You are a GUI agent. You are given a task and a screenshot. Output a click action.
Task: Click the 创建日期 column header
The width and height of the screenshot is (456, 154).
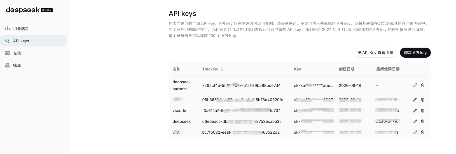[x=347, y=69]
